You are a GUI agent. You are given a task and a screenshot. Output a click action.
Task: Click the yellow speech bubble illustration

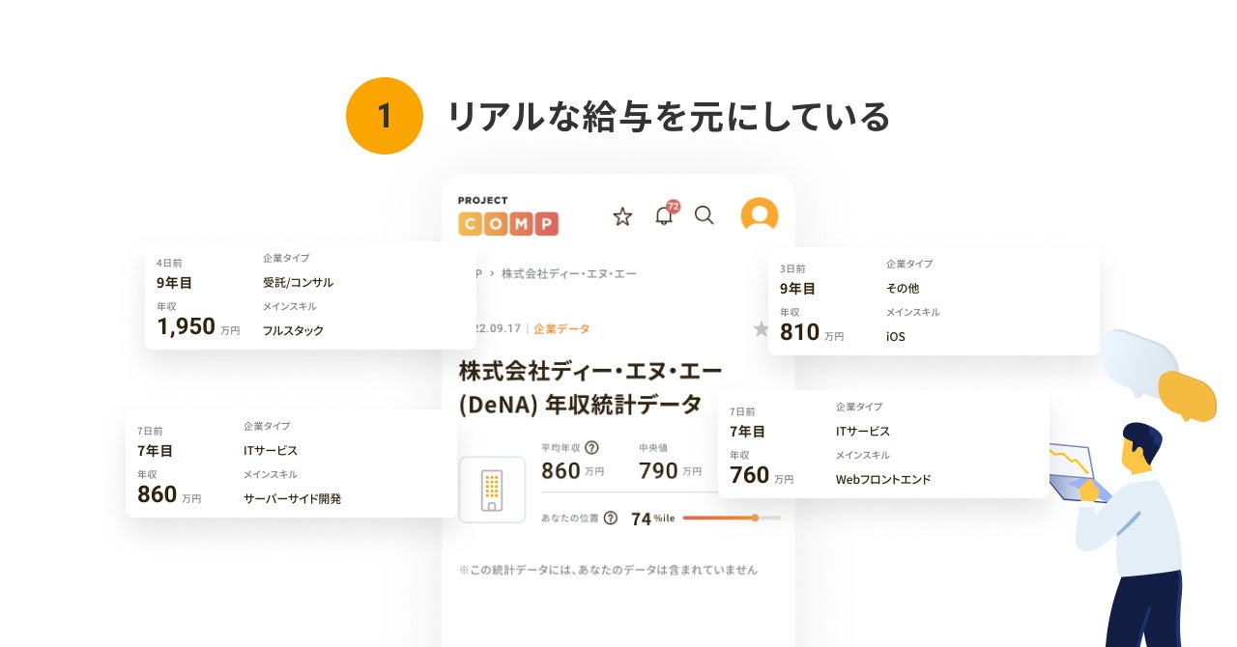1187,394
